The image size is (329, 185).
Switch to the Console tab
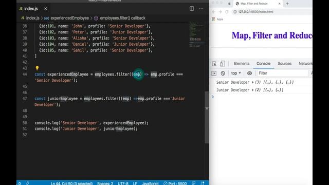tap(263, 64)
